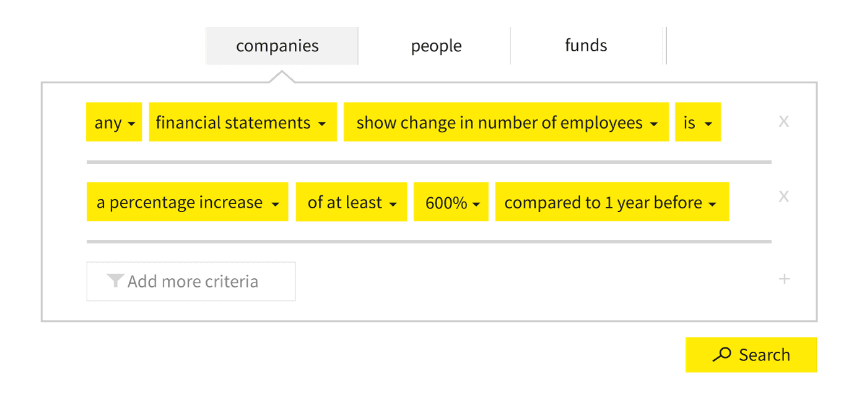Image resolution: width=867 pixels, height=395 pixels.
Task: Switch to the people tab
Action: click(x=436, y=46)
